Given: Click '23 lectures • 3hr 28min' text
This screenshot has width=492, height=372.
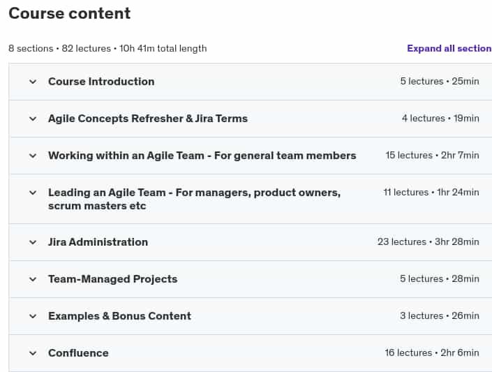Looking at the screenshot, I should point(428,241).
